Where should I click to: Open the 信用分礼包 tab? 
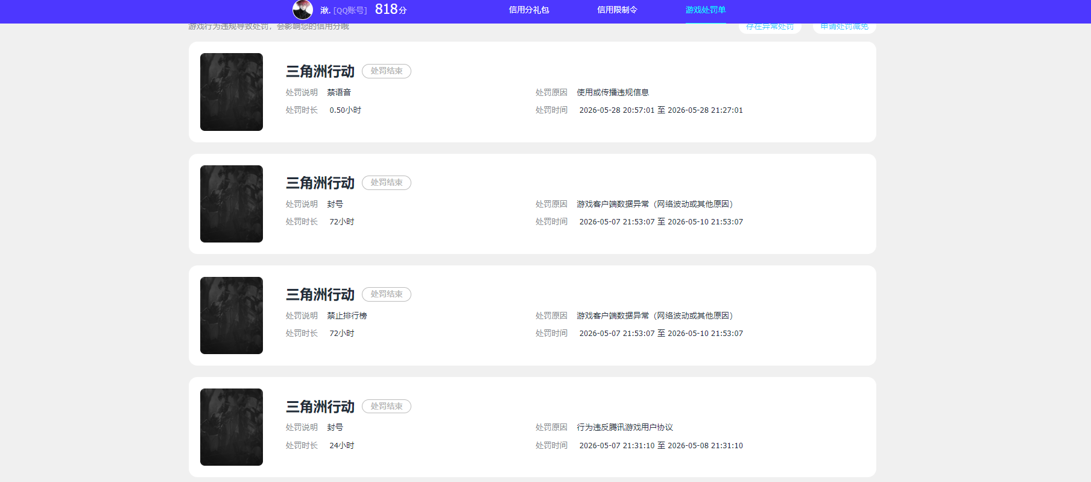[529, 10]
